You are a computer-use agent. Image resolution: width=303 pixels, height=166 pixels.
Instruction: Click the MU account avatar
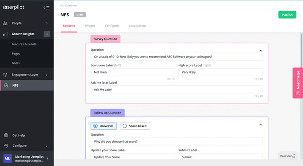(8, 158)
